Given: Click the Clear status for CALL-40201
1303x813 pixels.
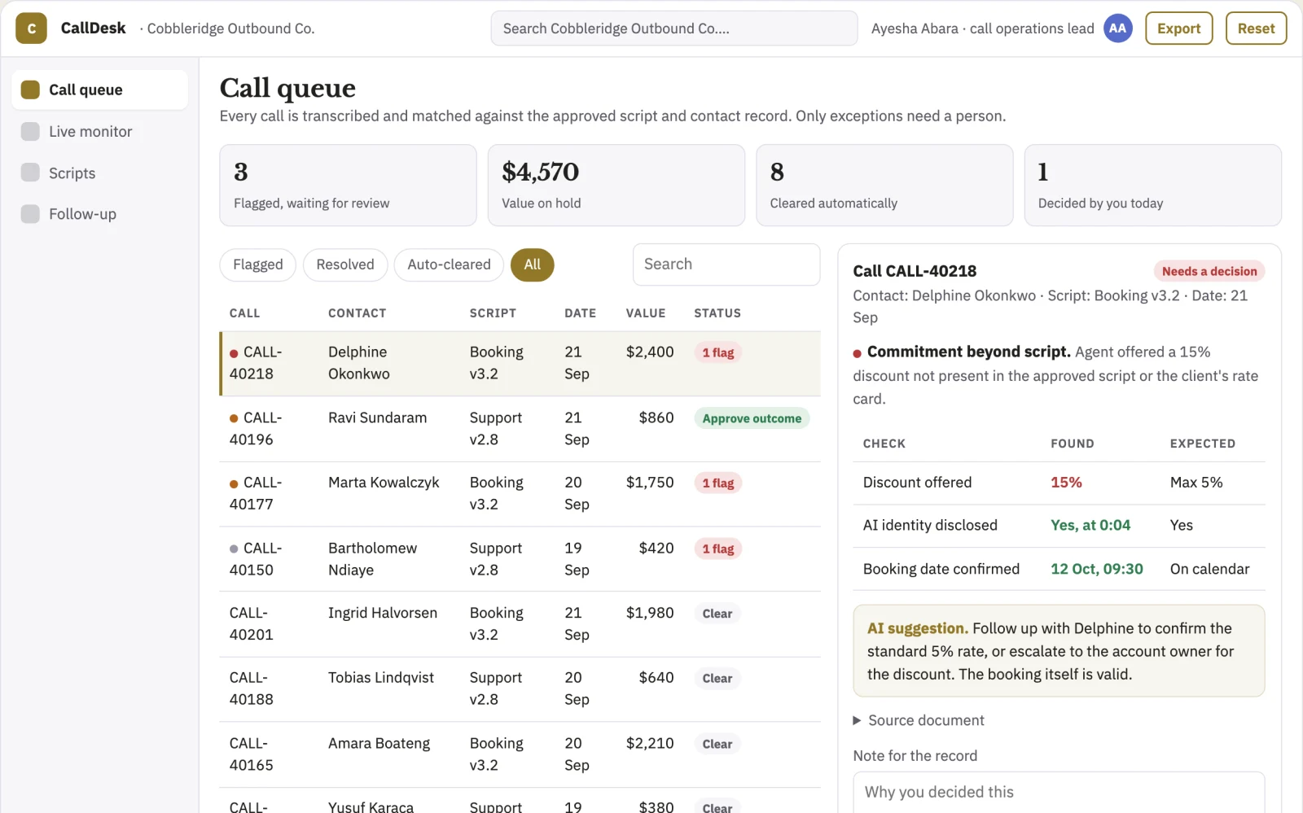Looking at the screenshot, I should pyautogui.click(x=717, y=614).
